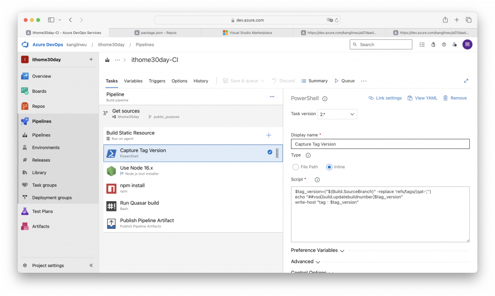Switch to the History tab

(x=201, y=81)
